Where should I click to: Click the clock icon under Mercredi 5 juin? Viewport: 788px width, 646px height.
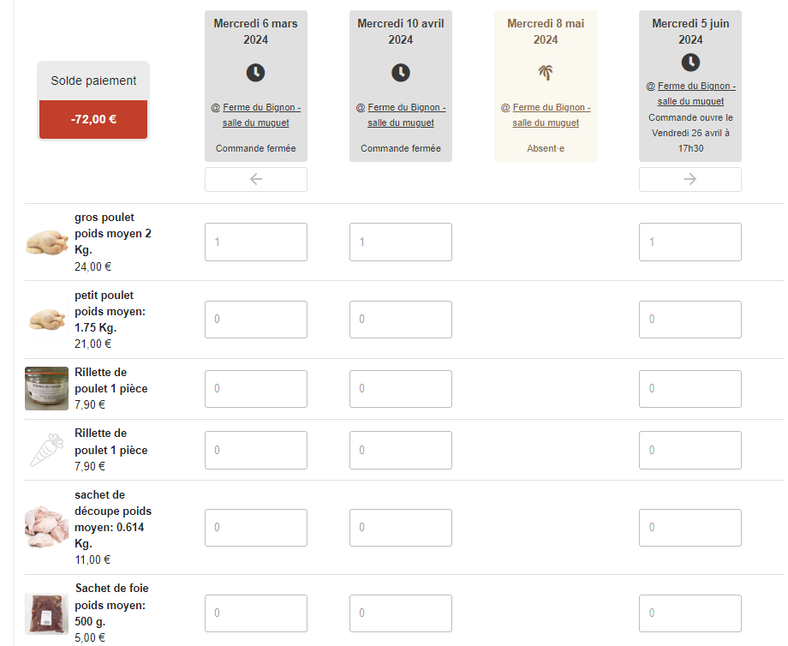pyautogui.click(x=690, y=63)
